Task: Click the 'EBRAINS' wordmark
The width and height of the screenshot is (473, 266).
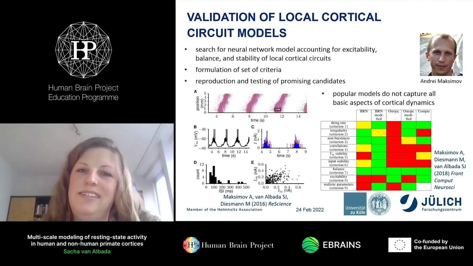Action: [342, 245]
